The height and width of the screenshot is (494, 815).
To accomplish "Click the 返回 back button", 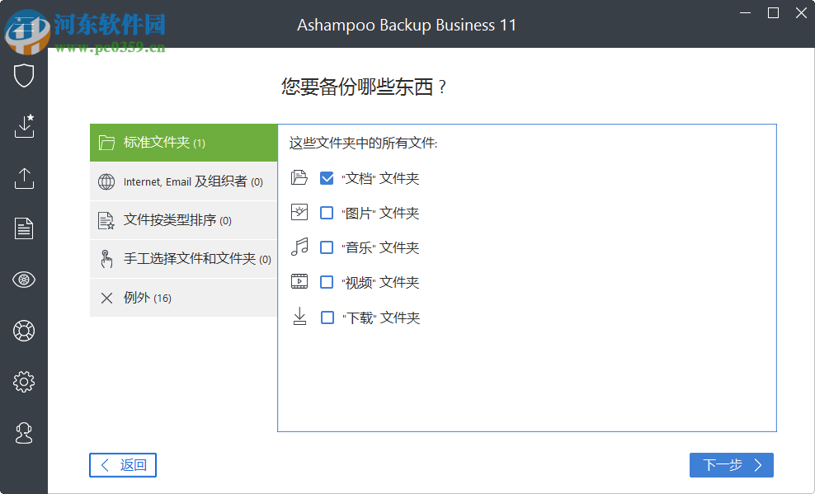I will (122, 465).
